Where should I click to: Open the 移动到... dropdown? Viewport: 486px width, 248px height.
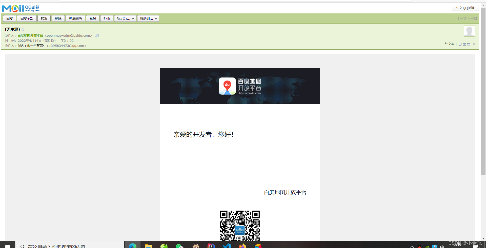(148, 18)
